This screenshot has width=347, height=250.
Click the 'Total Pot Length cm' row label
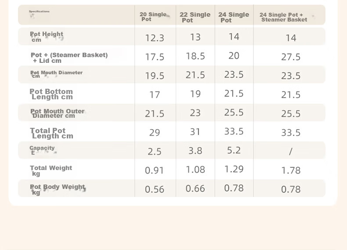[x=51, y=133]
